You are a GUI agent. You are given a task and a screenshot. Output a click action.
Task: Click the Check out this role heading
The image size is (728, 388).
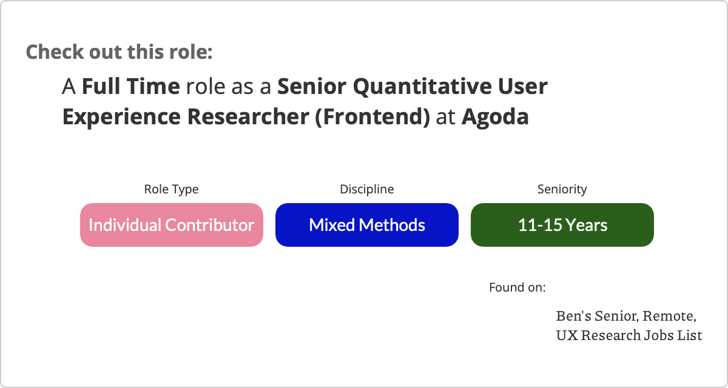[119, 52]
